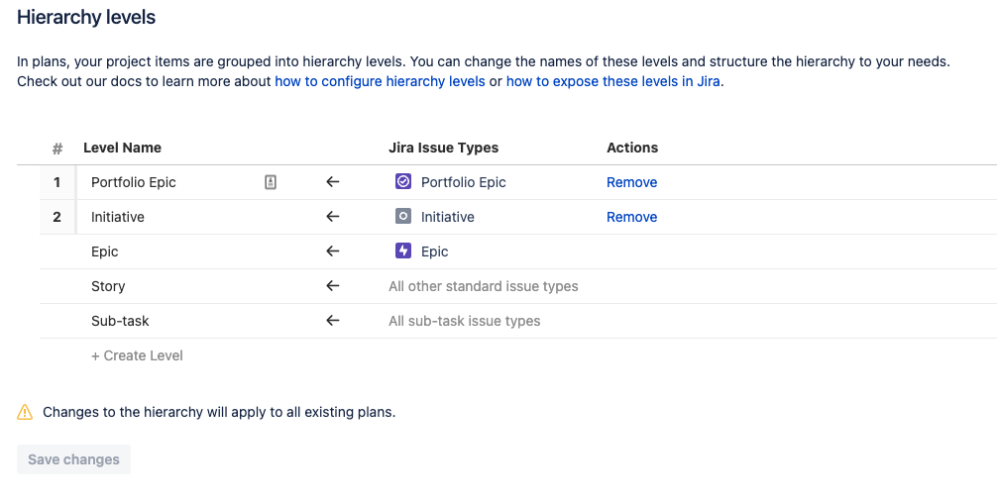Click the arrow in the Epic row

[333, 251]
